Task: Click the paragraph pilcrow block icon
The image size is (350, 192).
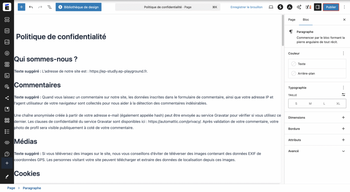Action: point(291,32)
